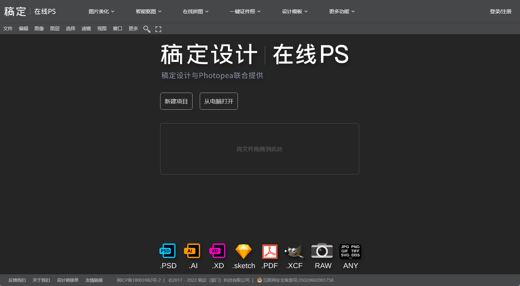This screenshot has height=286, width=520.
Task: Open the 设计模板 dropdown
Action: coord(295,11)
